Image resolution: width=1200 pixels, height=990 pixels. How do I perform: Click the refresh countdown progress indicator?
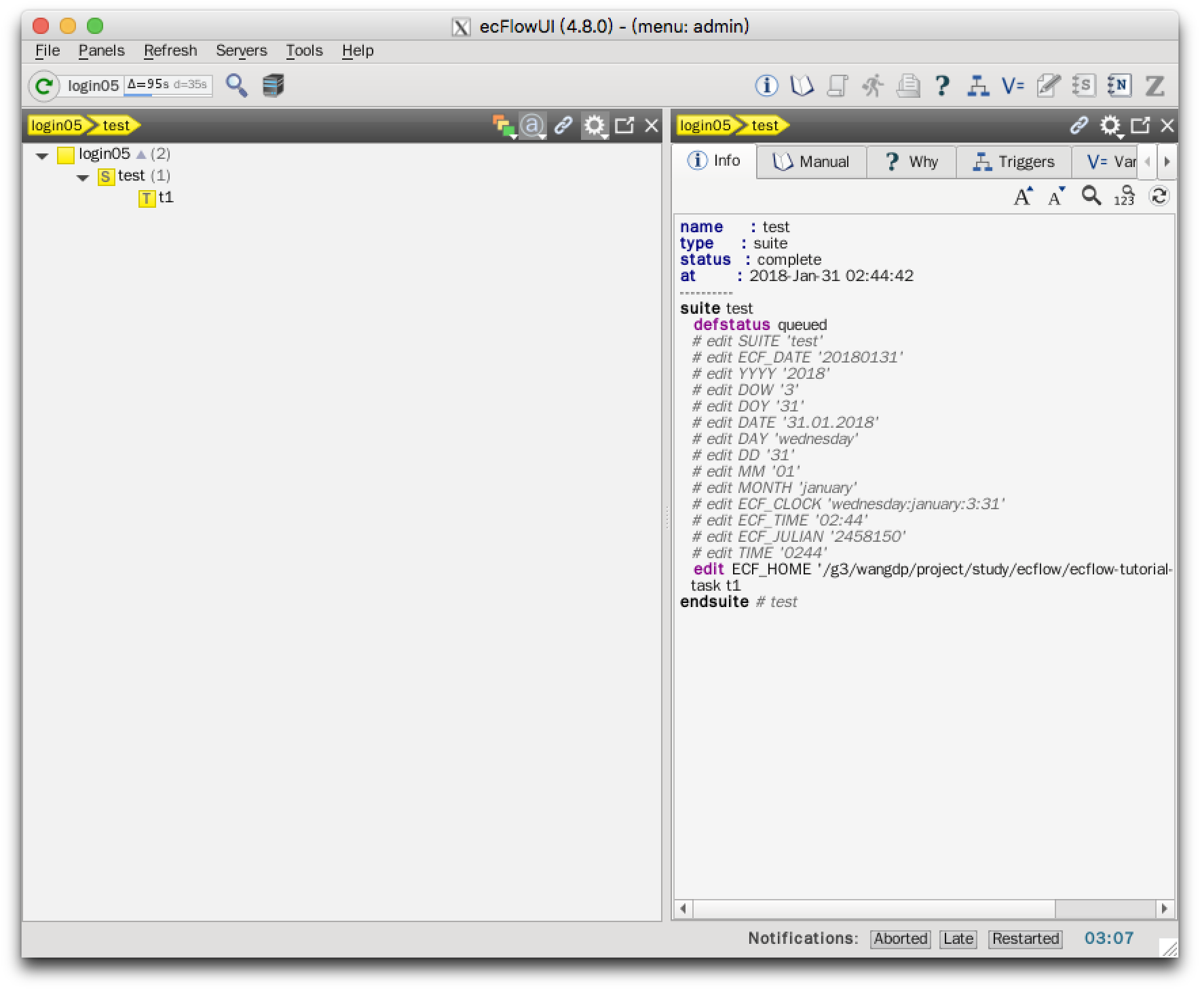coord(168,86)
